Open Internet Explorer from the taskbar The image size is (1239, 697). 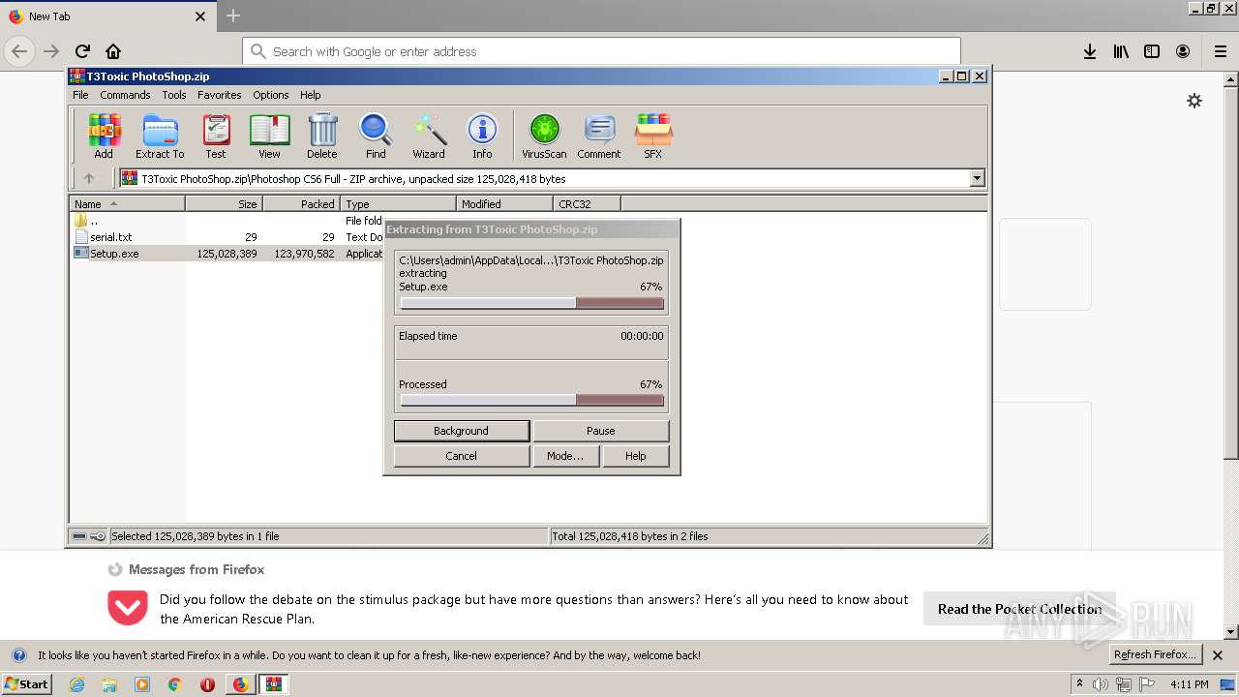tap(77, 684)
